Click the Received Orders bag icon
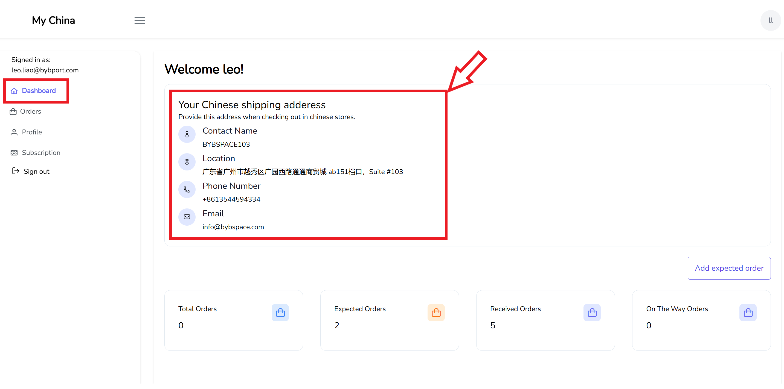Viewport: 784px width, 389px height. (592, 313)
